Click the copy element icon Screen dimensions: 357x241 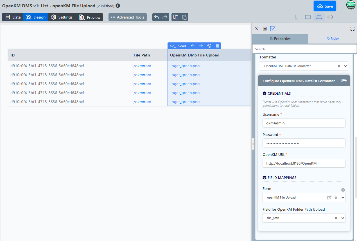(x=176, y=17)
